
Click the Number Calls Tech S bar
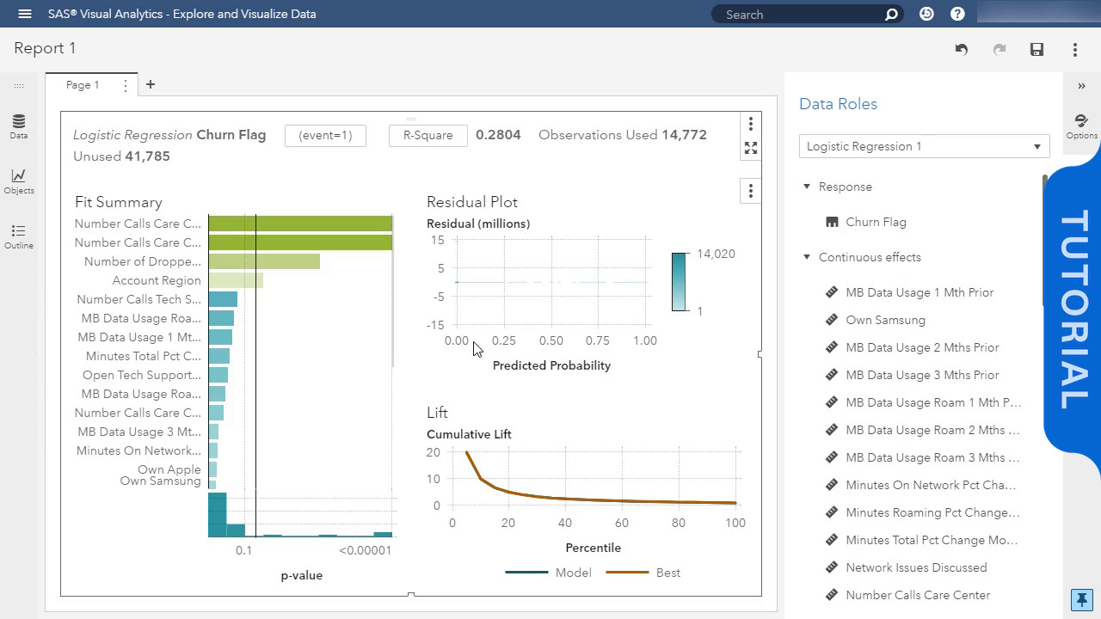coord(223,299)
